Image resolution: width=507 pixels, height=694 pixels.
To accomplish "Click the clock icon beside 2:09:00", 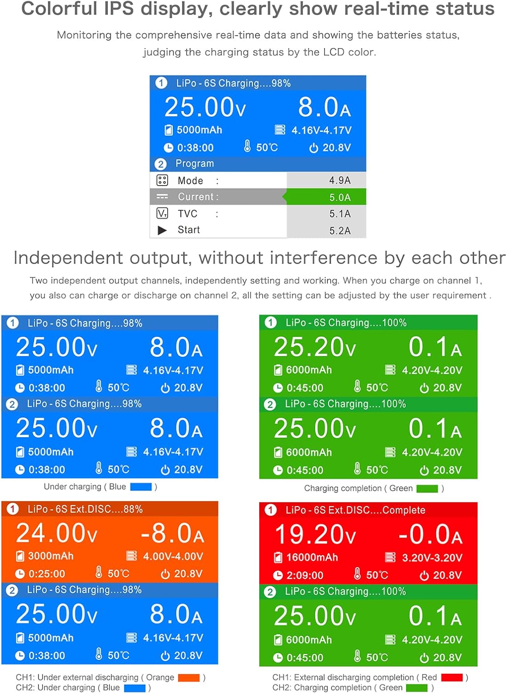I will tap(278, 575).
